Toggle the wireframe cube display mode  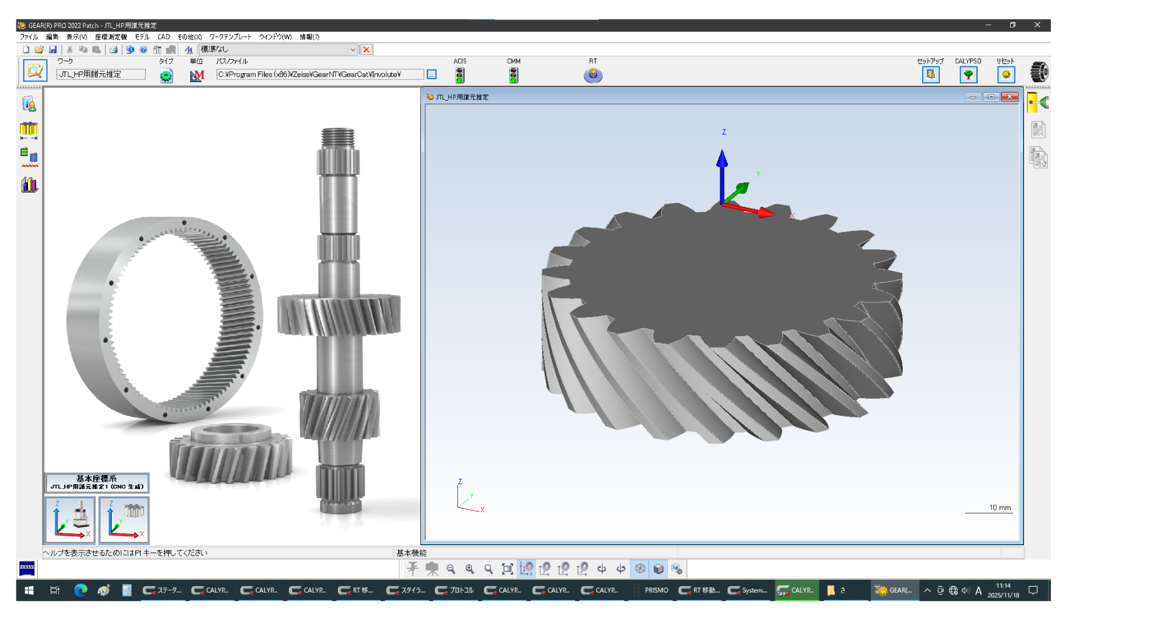[639, 568]
